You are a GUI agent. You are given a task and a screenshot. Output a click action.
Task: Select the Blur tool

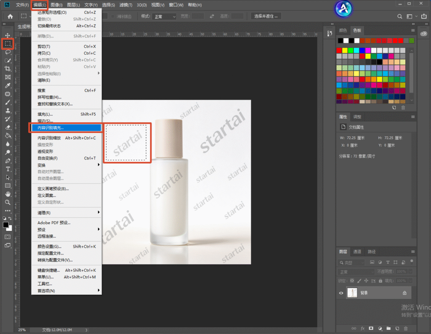click(x=8, y=144)
